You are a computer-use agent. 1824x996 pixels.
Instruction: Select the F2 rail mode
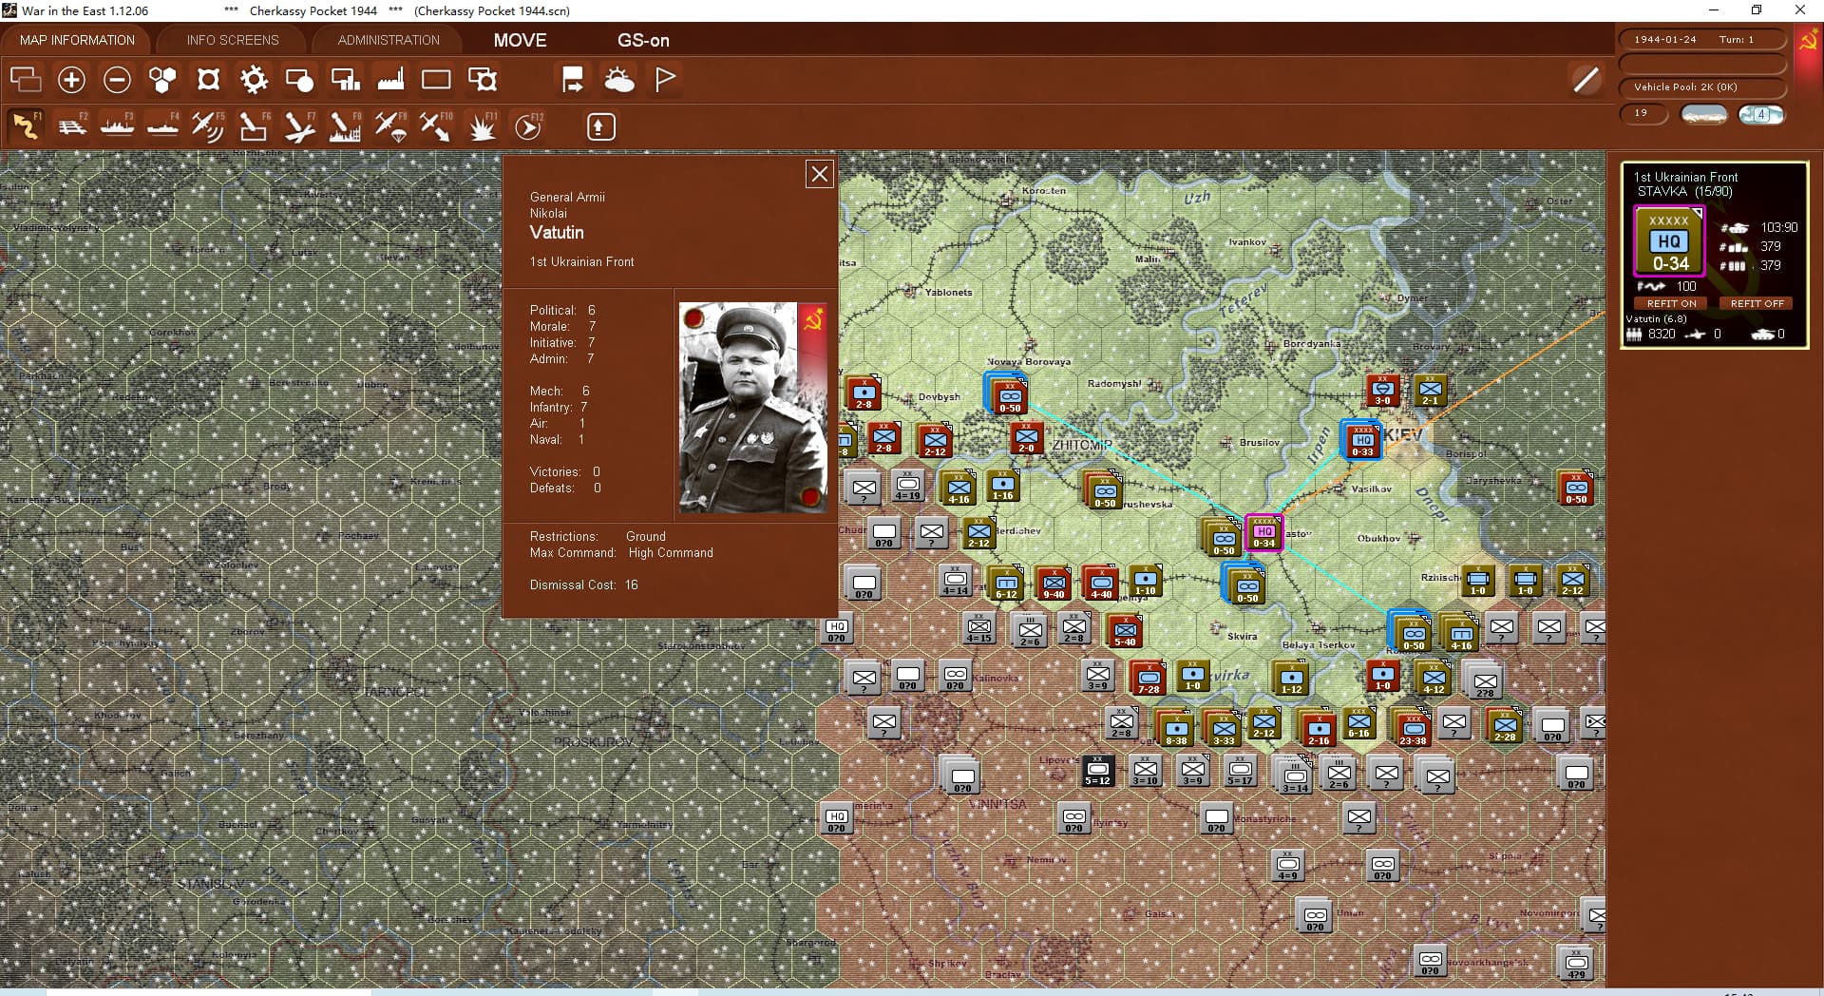pyautogui.click(x=71, y=125)
